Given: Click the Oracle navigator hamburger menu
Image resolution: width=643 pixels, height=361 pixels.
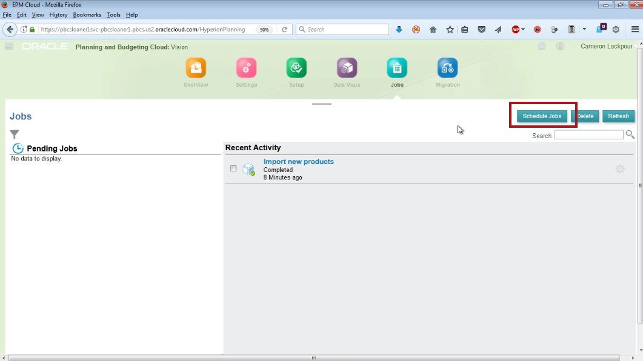Looking at the screenshot, I should [9, 46].
